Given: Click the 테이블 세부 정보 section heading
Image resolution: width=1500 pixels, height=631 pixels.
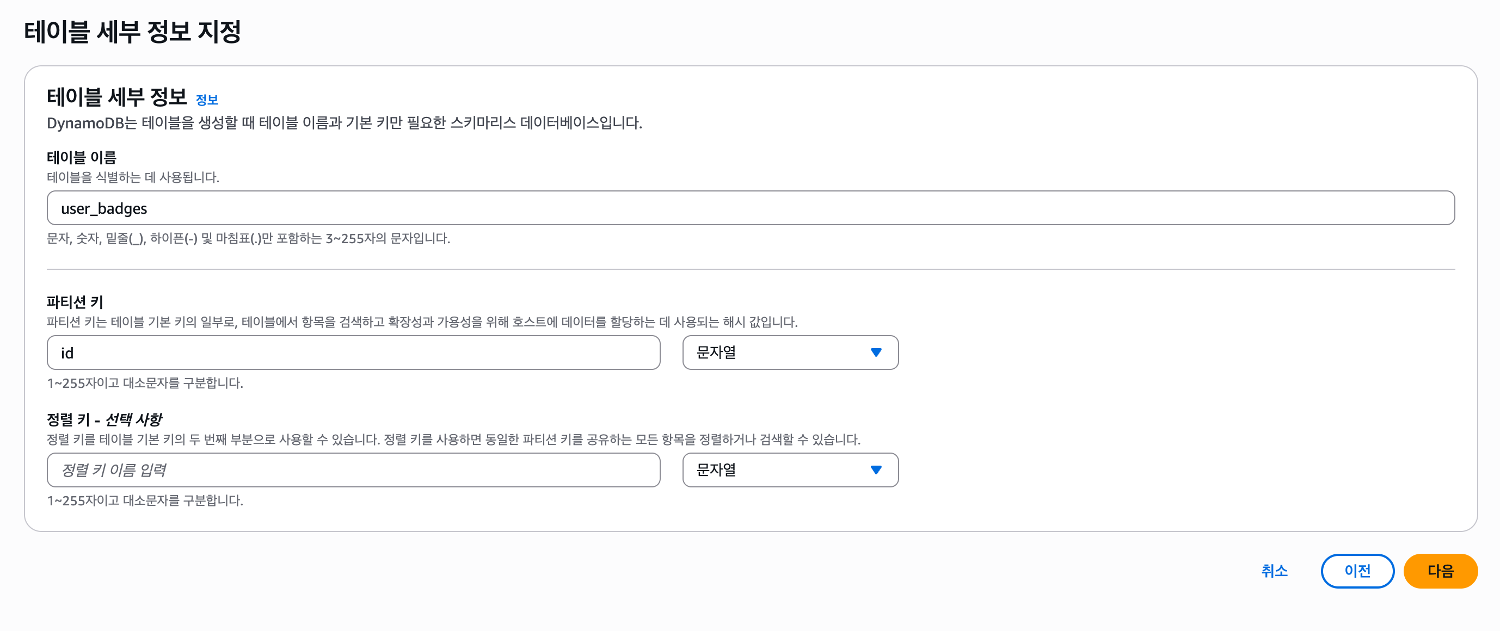Looking at the screenshot, I should [x=116, y=97].
